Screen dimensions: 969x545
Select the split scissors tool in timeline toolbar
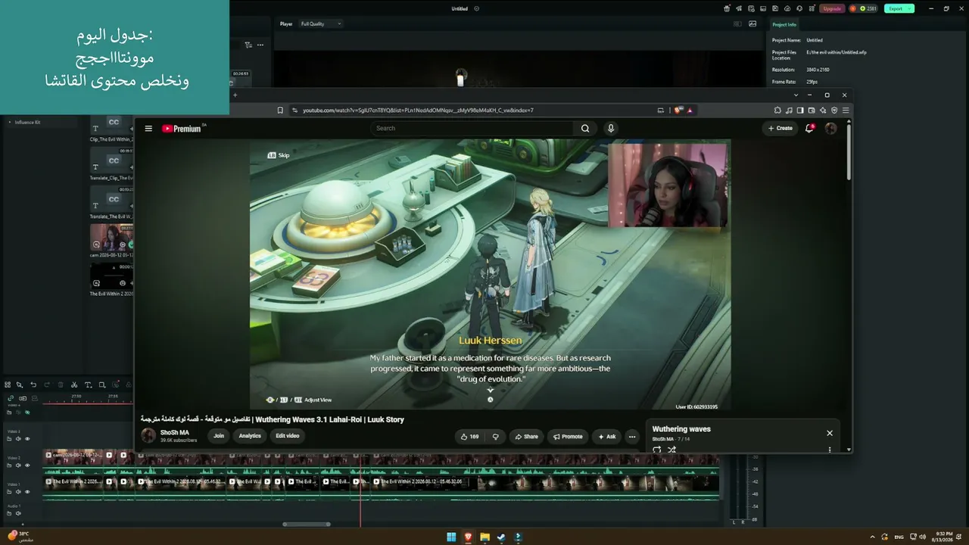(x=74, y=385)
